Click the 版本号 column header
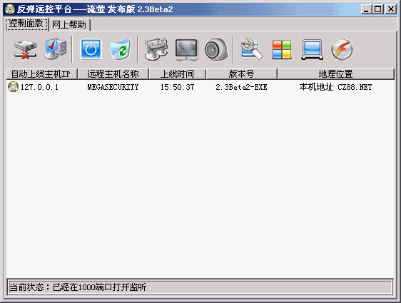This screenshot has height=303, width=401. (242, 74)
